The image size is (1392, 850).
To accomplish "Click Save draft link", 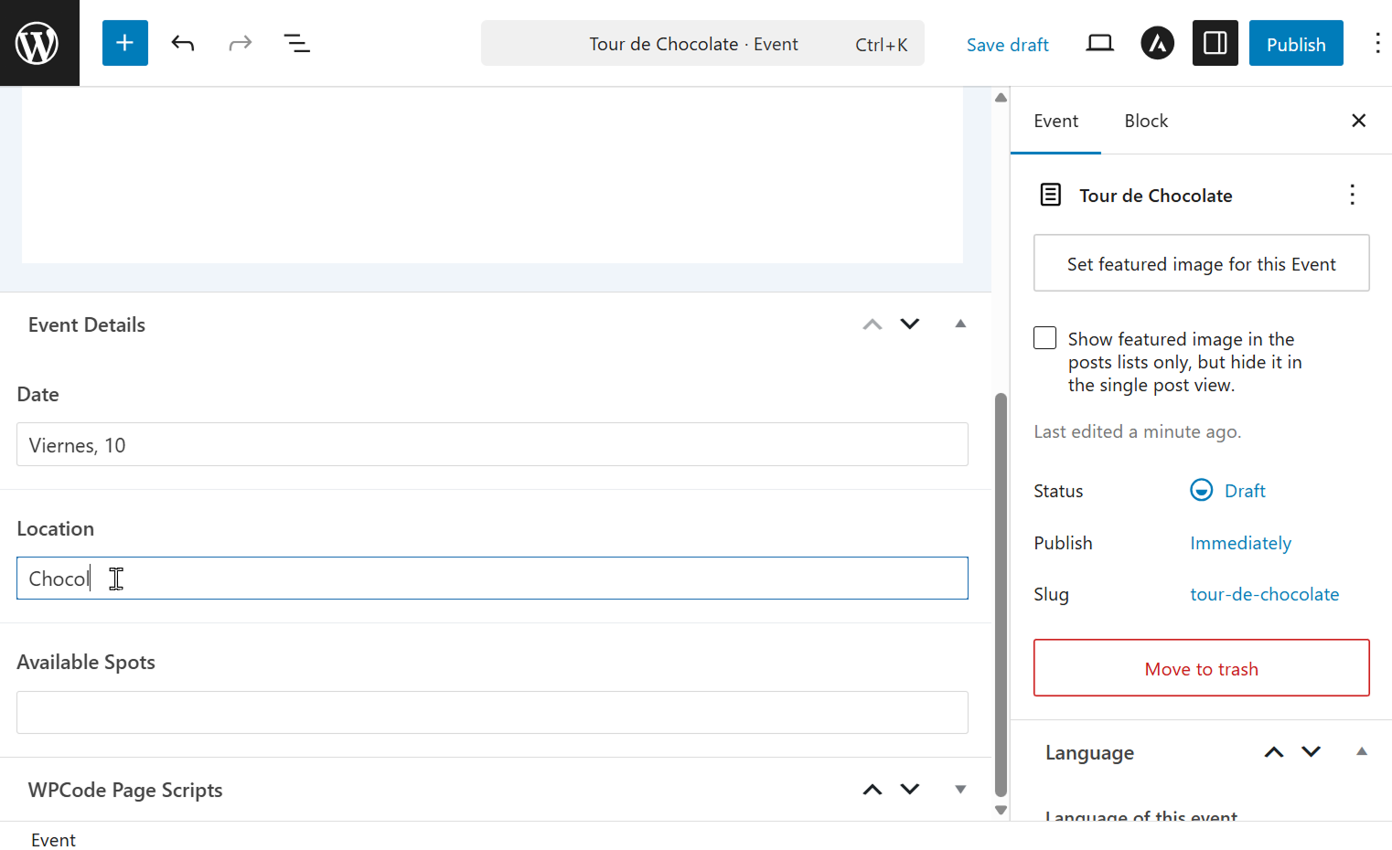I will (x=1007, y=45).
